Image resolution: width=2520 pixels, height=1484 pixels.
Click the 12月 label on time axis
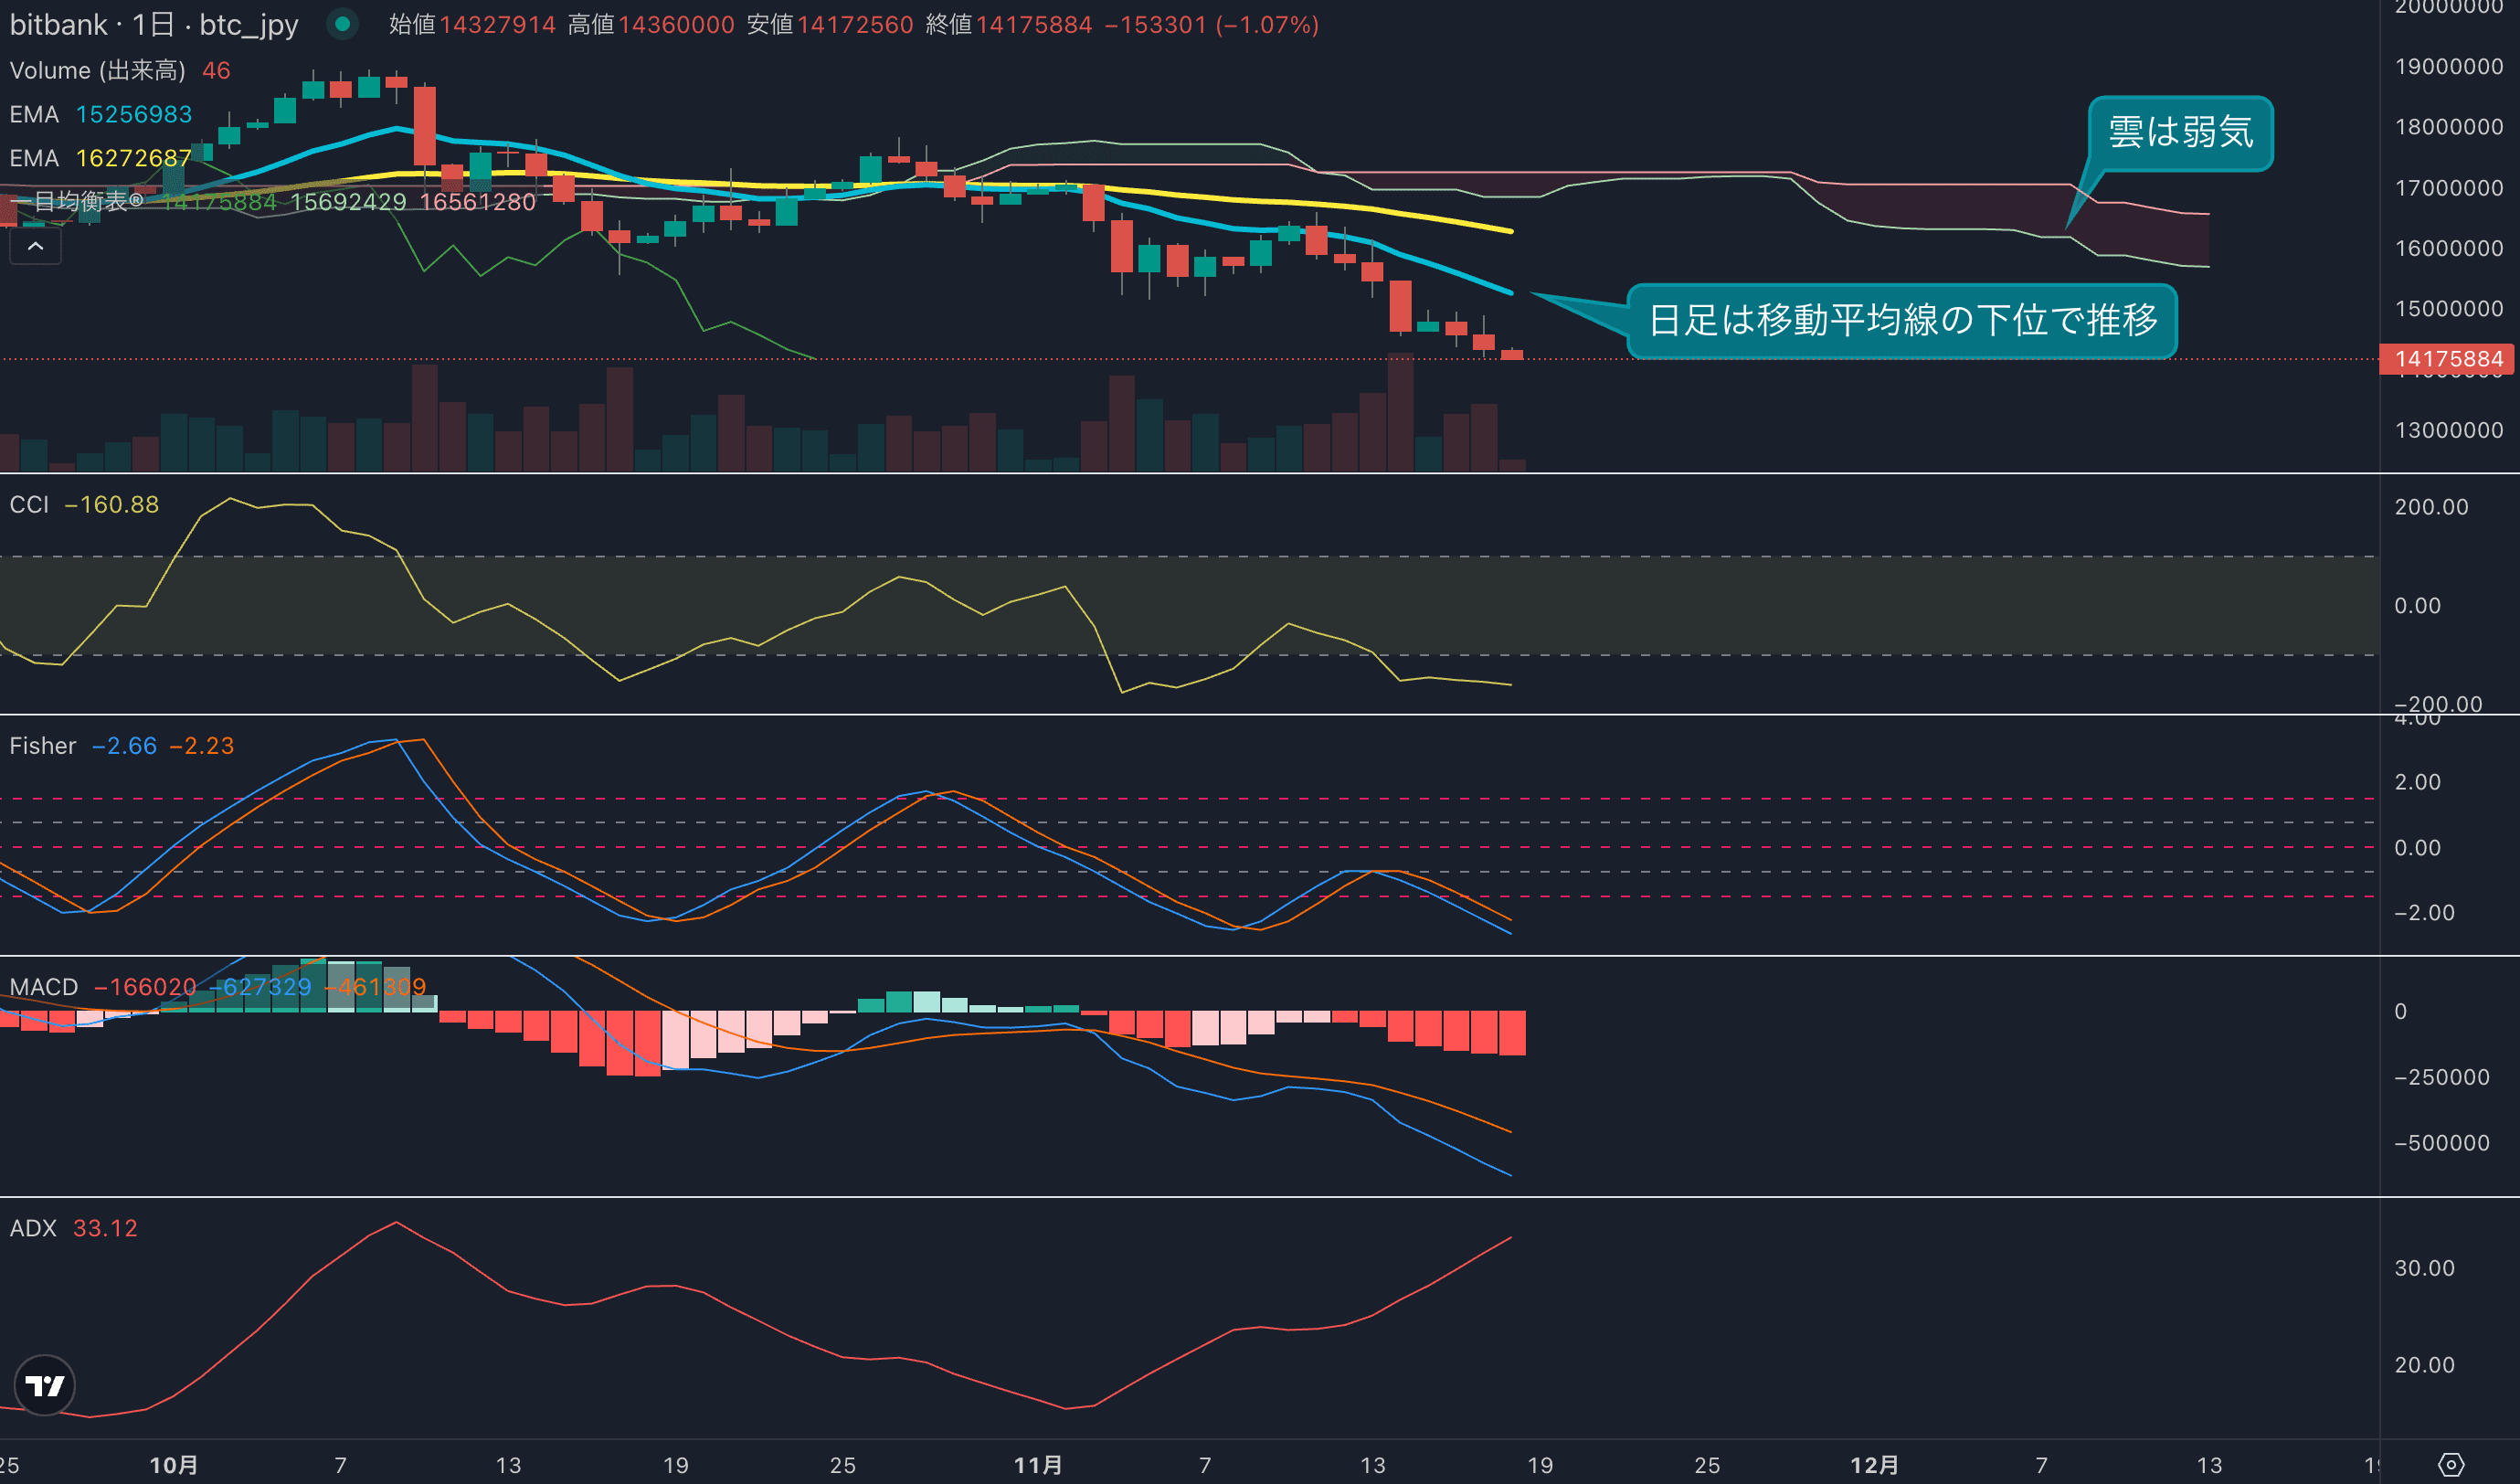(x=1874, y=1465)
